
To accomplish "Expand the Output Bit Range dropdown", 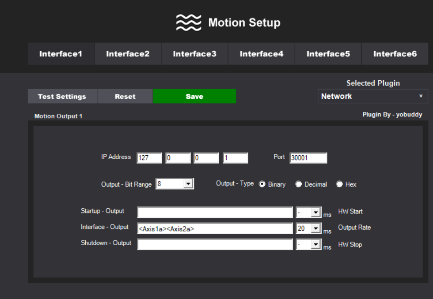I will [x=188, y=184].
